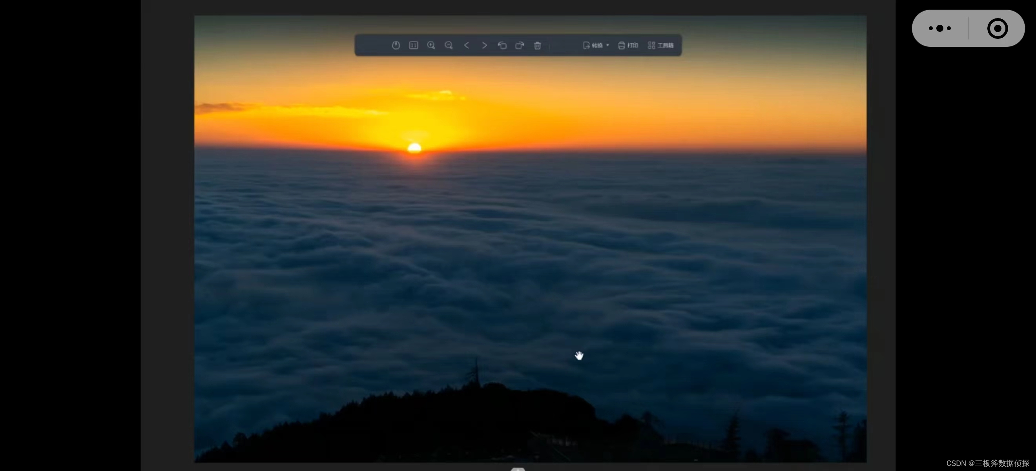
Task: Click the toolbox grid icon
Action: [651, 45]
